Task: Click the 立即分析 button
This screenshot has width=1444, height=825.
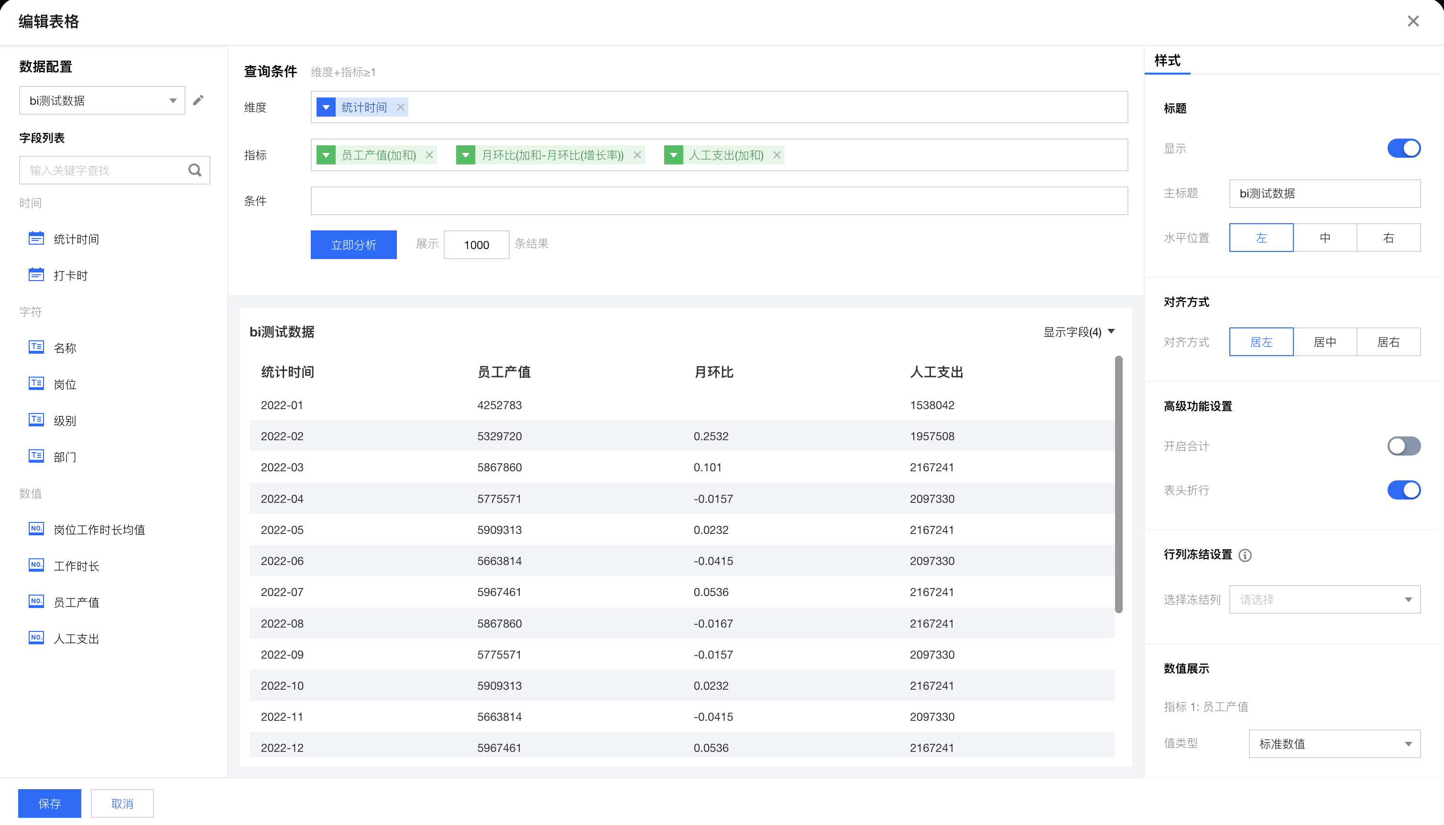Action: pyautogui.click(x=354, y=245)
